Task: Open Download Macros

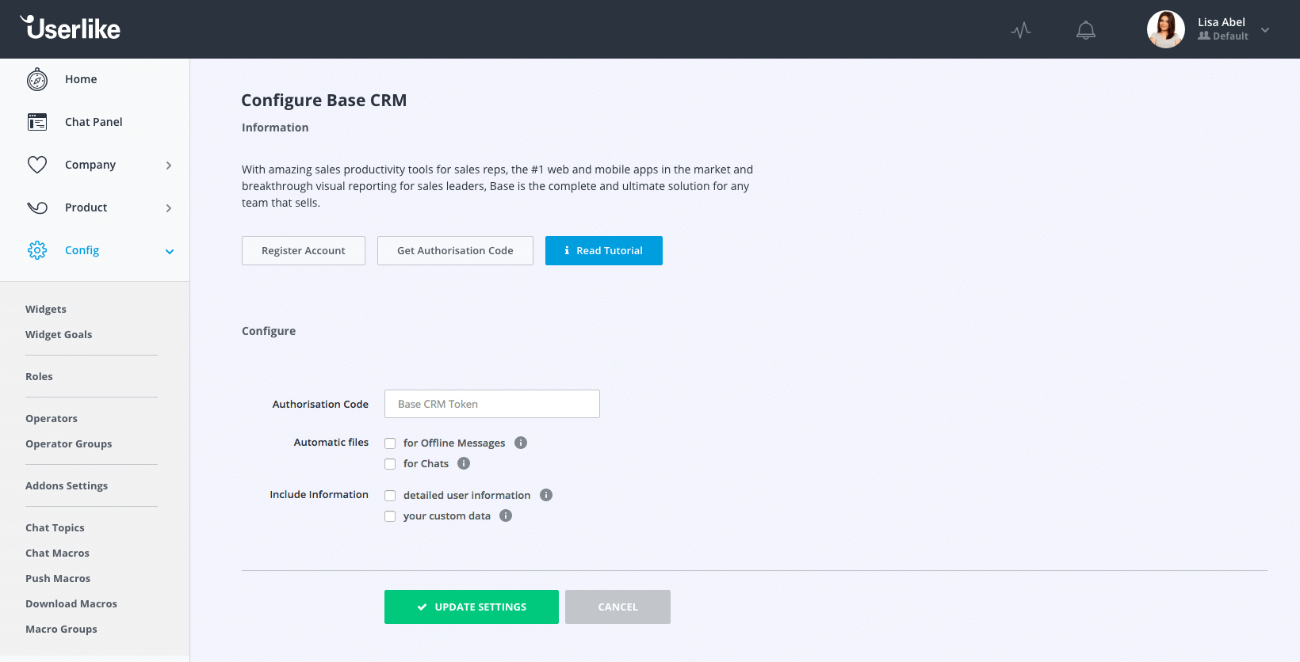Action: 71,603
